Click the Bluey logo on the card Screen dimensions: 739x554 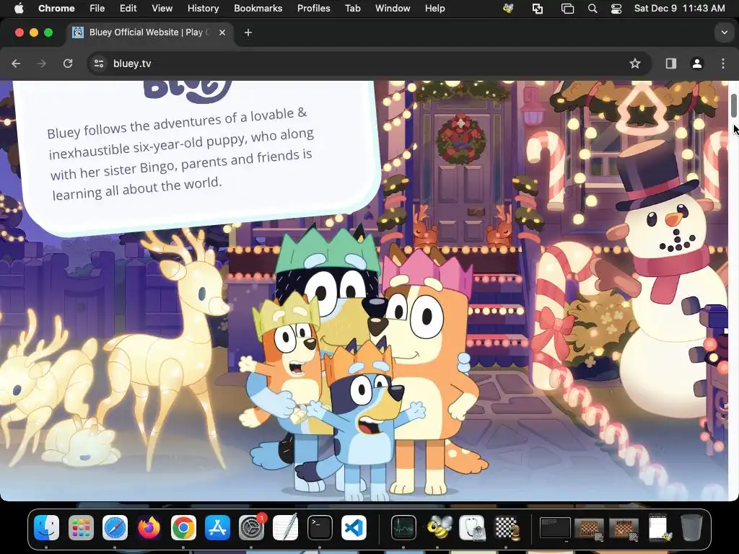(188, 91)
